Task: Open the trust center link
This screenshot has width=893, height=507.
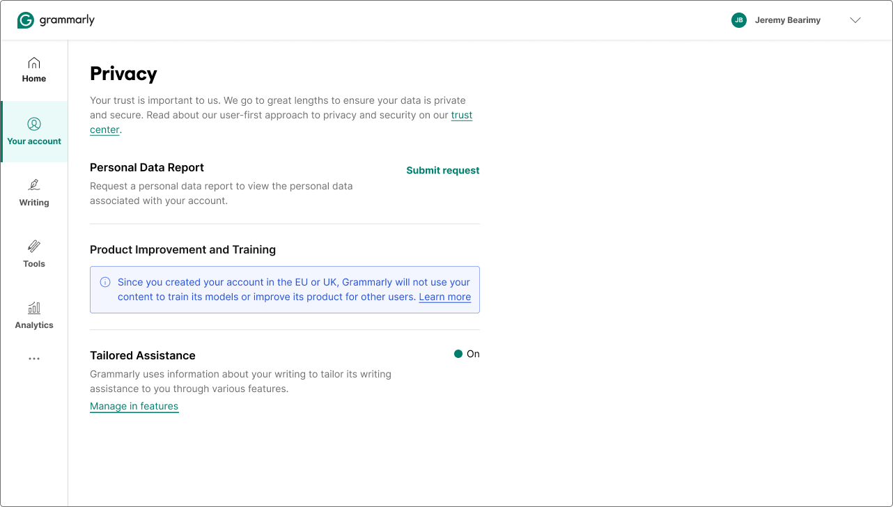Action: pyautogui.click(x=462, y=115)
